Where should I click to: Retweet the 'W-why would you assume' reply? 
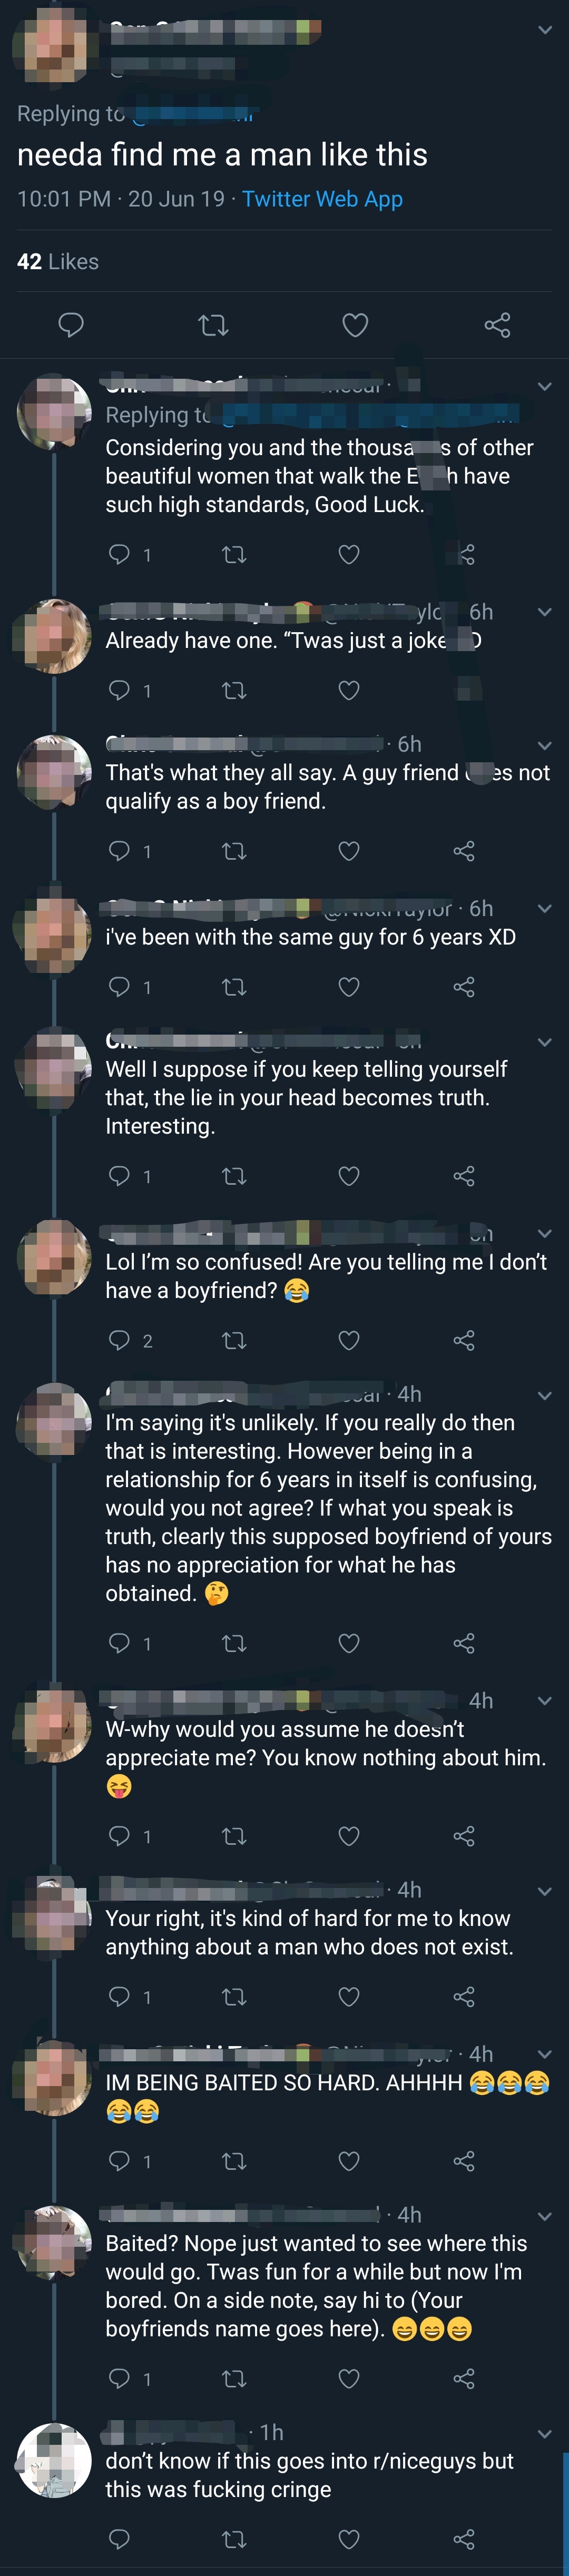coord(234,1836)
